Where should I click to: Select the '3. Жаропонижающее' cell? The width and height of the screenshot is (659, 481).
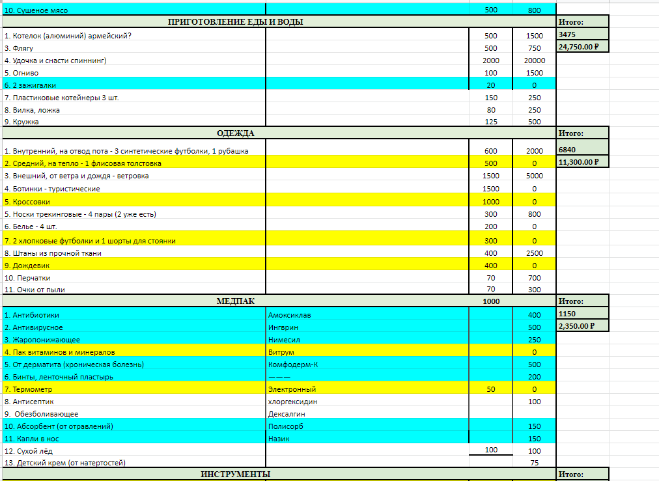coord(134,339)
